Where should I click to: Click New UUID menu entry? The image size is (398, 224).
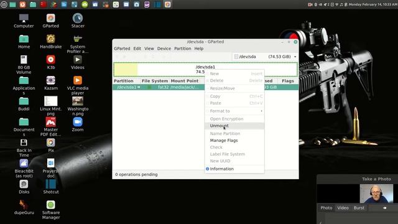click(x=234, y=161)
